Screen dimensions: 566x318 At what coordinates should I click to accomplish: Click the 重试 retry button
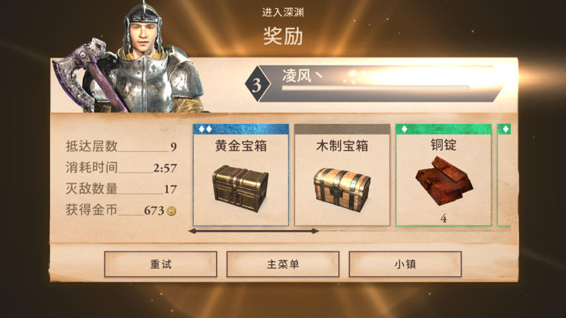tap(160, 264)
